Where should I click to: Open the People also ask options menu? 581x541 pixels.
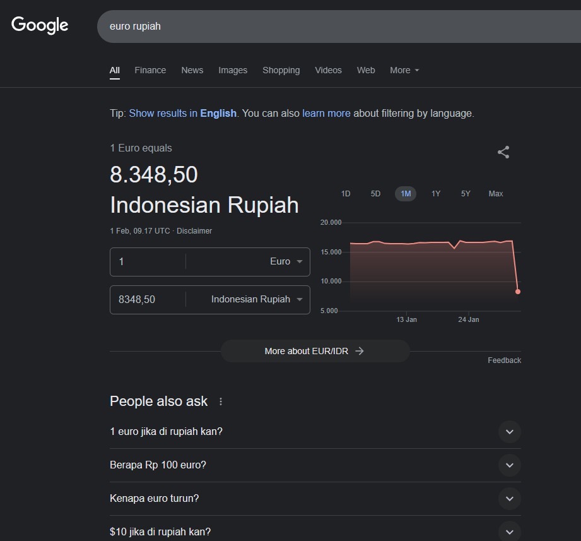[221, 401]
